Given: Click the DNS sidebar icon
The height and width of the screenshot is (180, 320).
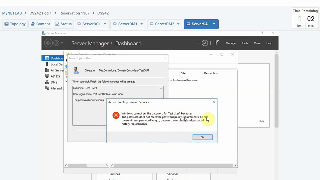Looking at the screenshot, I should coord(47,82).
